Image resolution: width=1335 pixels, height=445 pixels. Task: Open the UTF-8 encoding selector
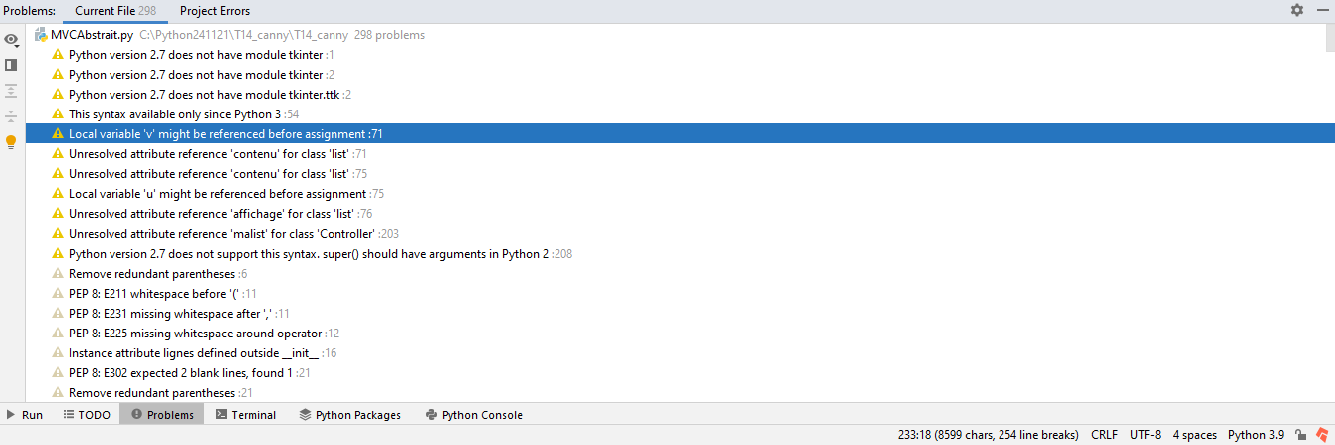[1146, 435]
